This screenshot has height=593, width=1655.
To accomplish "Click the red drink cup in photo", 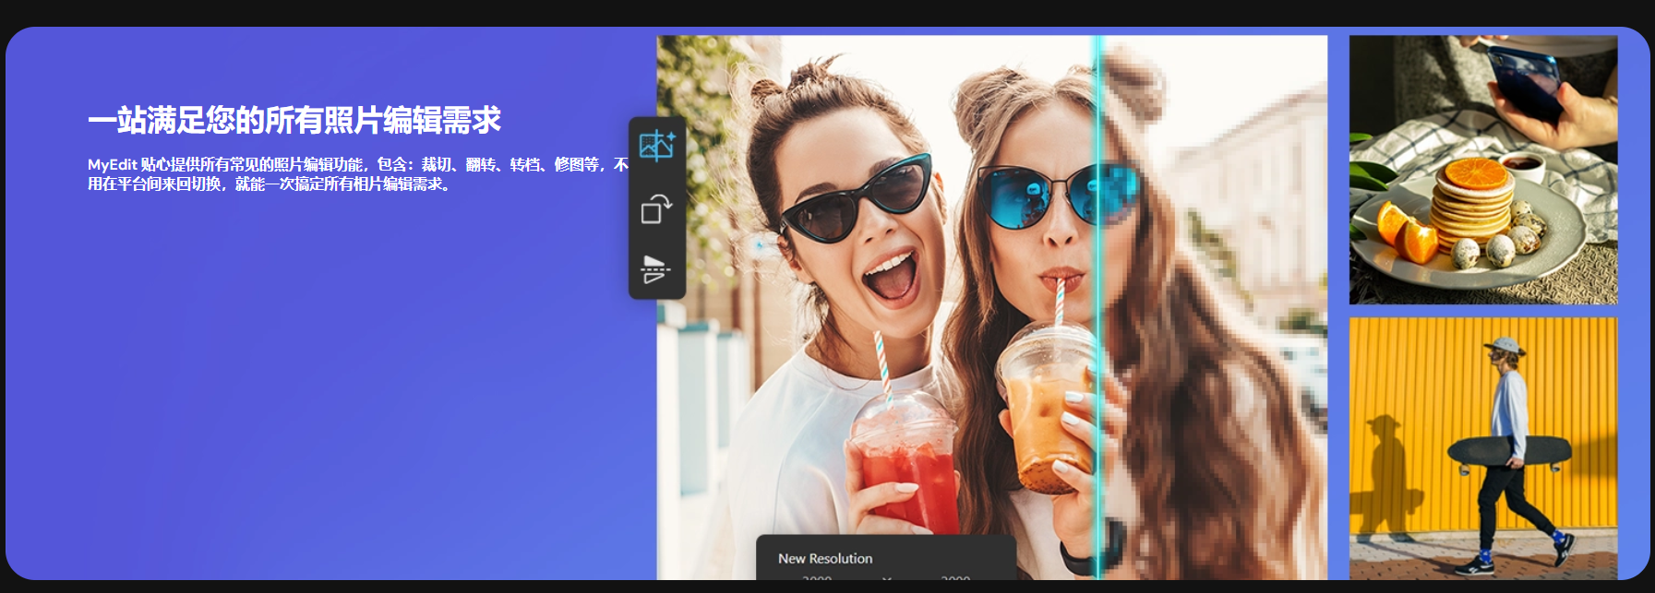I will (905, 466).
